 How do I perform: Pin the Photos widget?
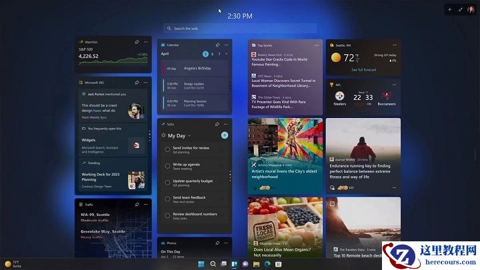click(x=217, y=243)
